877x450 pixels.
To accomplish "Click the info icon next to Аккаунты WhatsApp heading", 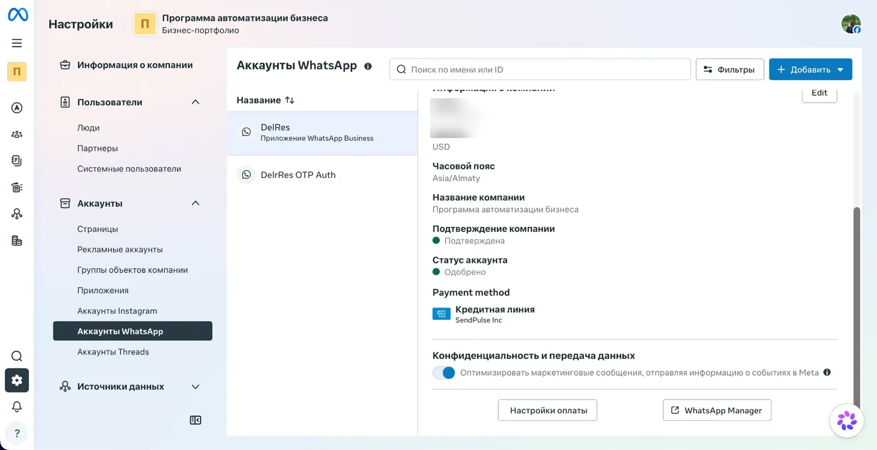I will (368, 66).
